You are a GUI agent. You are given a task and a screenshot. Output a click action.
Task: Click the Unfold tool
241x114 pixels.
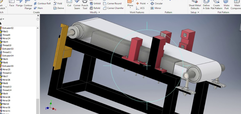(x=95, y=4)
